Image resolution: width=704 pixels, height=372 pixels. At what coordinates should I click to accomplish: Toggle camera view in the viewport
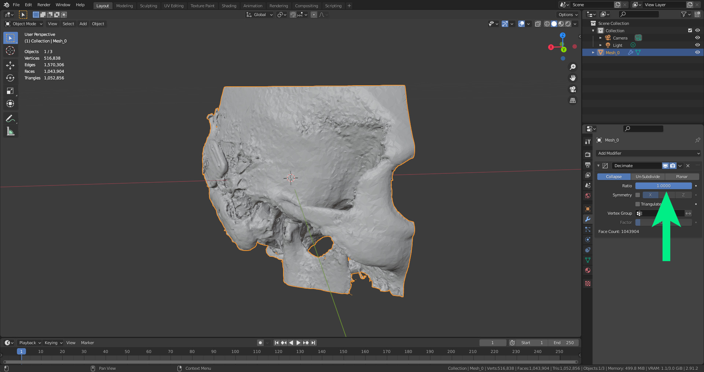573,89
